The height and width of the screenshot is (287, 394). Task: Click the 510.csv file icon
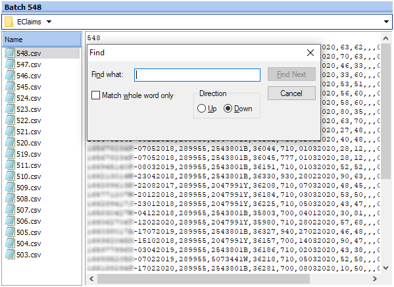pyautogui.click(x=10, y=176)
